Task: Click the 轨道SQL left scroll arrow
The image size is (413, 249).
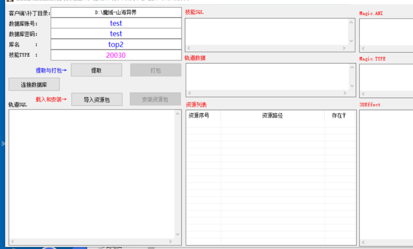Action: click(12, 241)
